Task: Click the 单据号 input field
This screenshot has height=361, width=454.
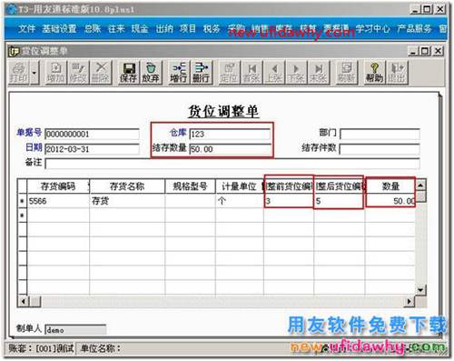Action: coord(92,134)
